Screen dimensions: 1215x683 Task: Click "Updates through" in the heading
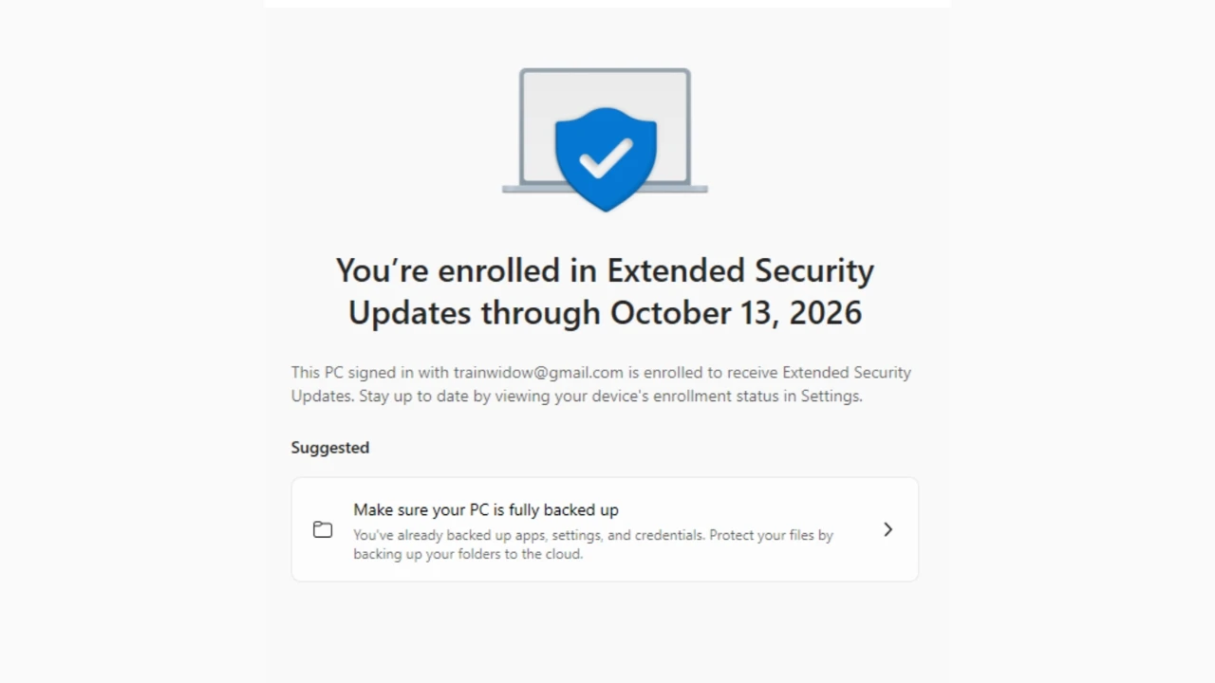(474, 312)
